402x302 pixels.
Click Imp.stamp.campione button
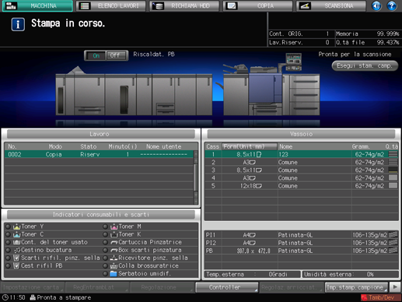356,287
